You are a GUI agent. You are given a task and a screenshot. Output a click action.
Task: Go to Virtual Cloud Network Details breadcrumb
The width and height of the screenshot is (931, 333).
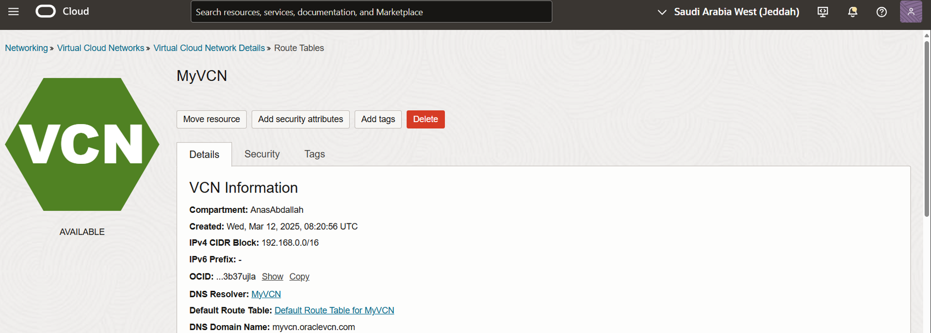tap(209, 48)
